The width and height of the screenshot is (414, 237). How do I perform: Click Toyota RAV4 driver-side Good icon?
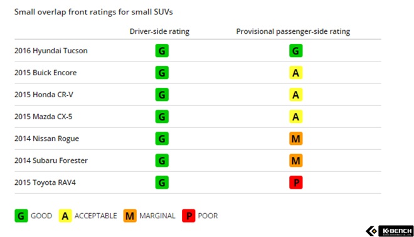tap(162, 182)
